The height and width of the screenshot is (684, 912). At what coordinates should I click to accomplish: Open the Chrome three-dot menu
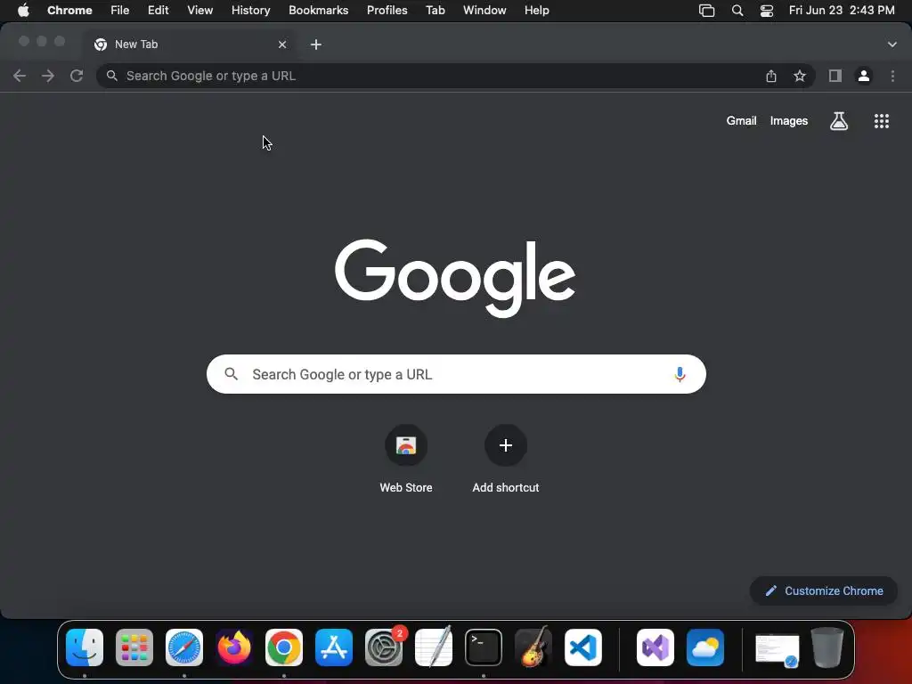point(892,76)
